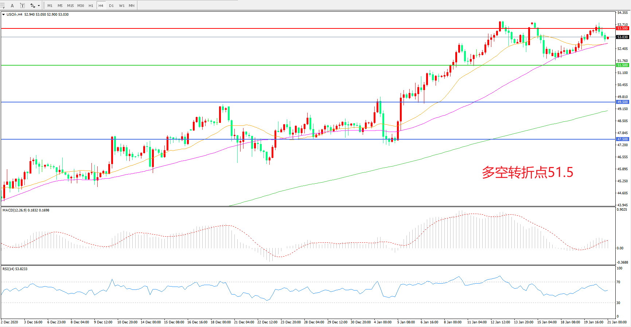Image resolution: width=631 pixels, height=327 pixels.
Task: Select the blue 49.500 price level label
Action: 622,102
